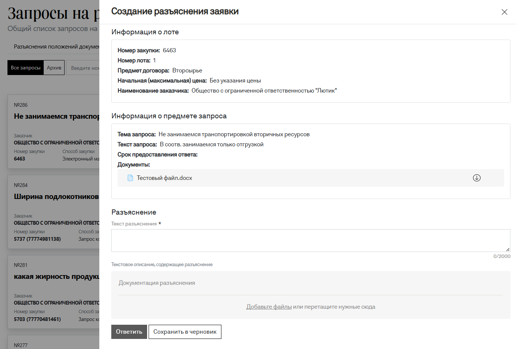
Task: Click the document file icon
Action: click(x=130, y=178)
